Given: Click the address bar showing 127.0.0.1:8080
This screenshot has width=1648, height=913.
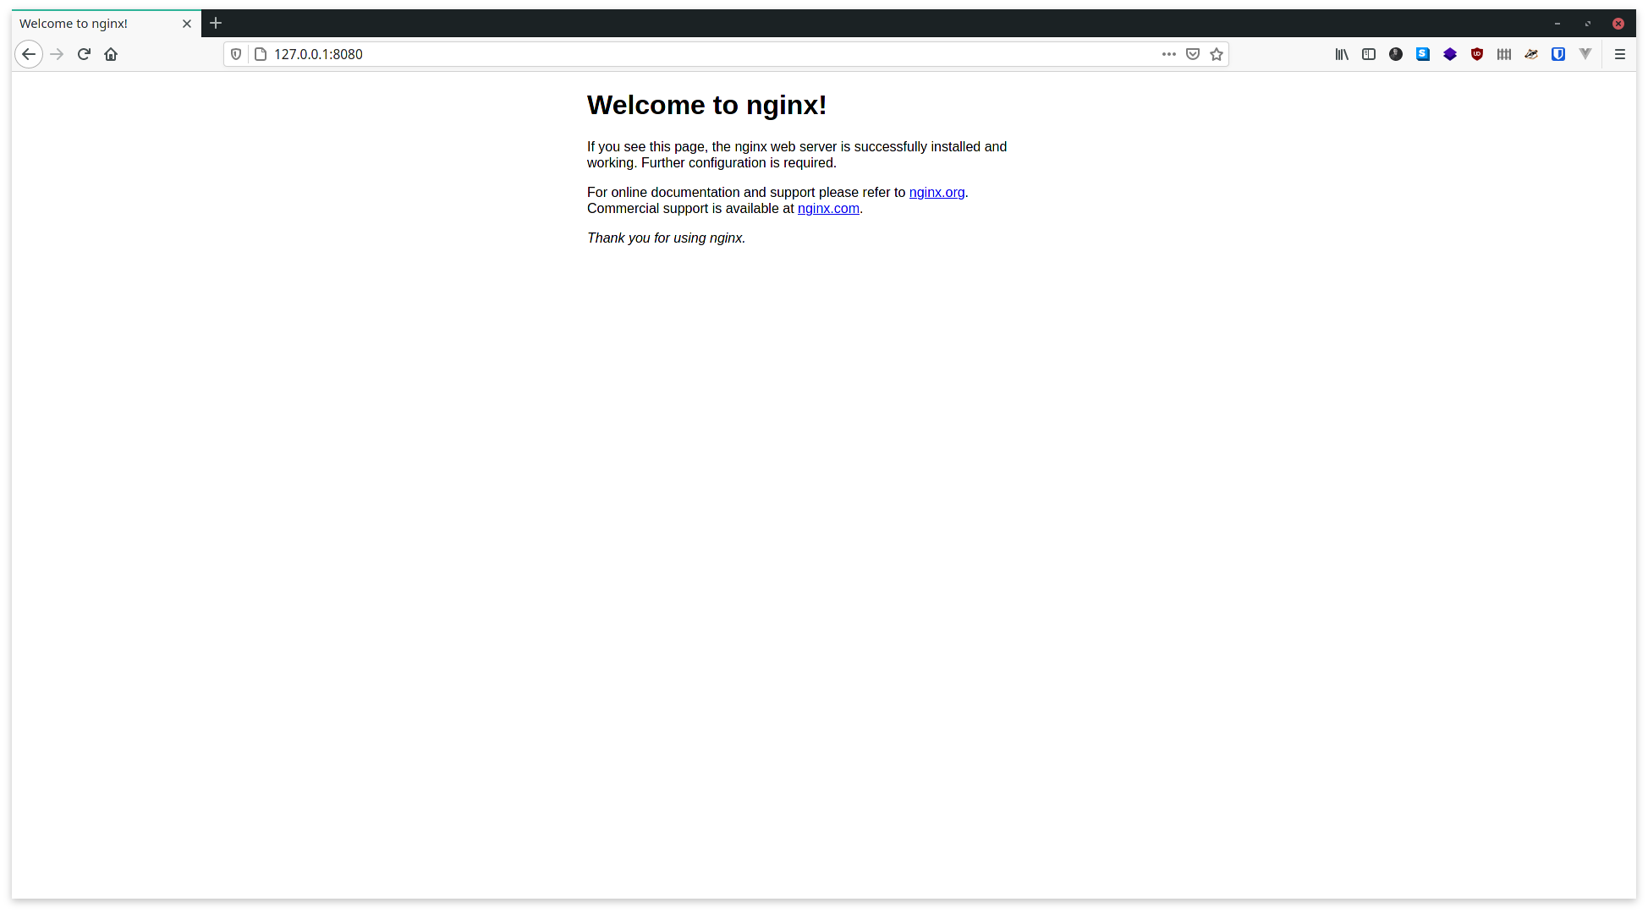Looking at the screenshot, I should pyautogui.click(x=677, y=54).
